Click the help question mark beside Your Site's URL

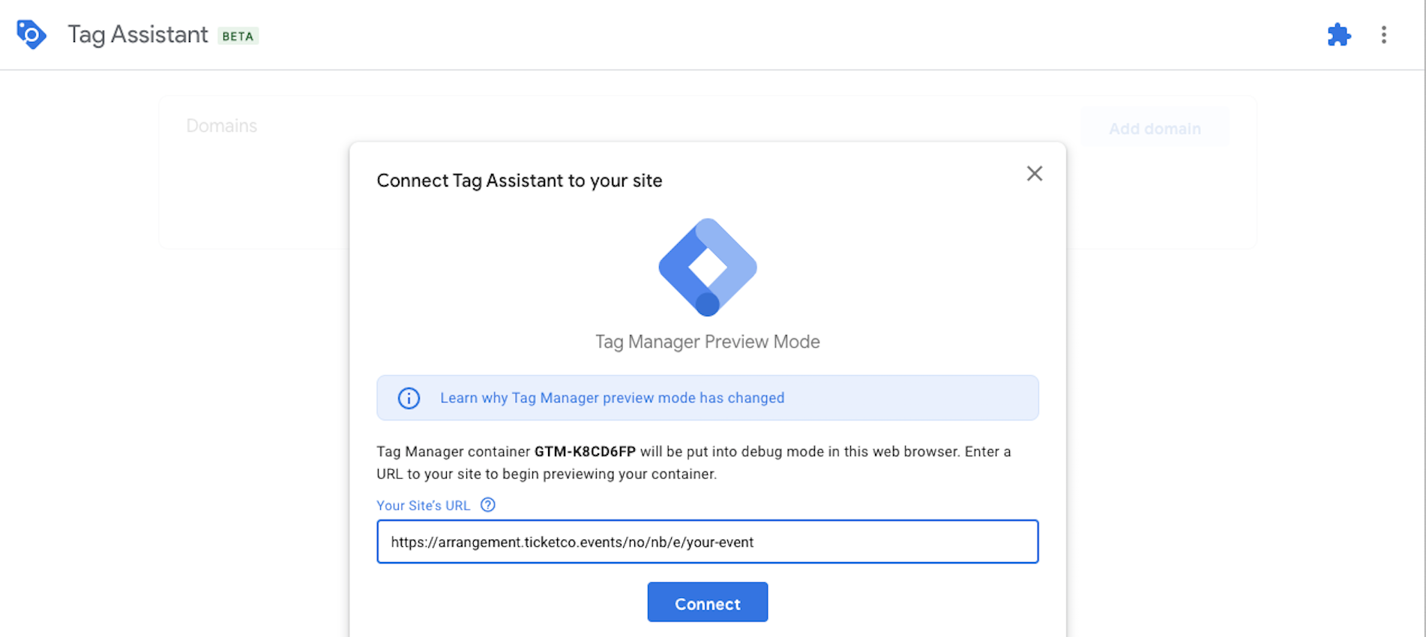[x=488, y=504]
